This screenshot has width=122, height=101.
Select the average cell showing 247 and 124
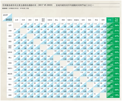coord(110,68)
